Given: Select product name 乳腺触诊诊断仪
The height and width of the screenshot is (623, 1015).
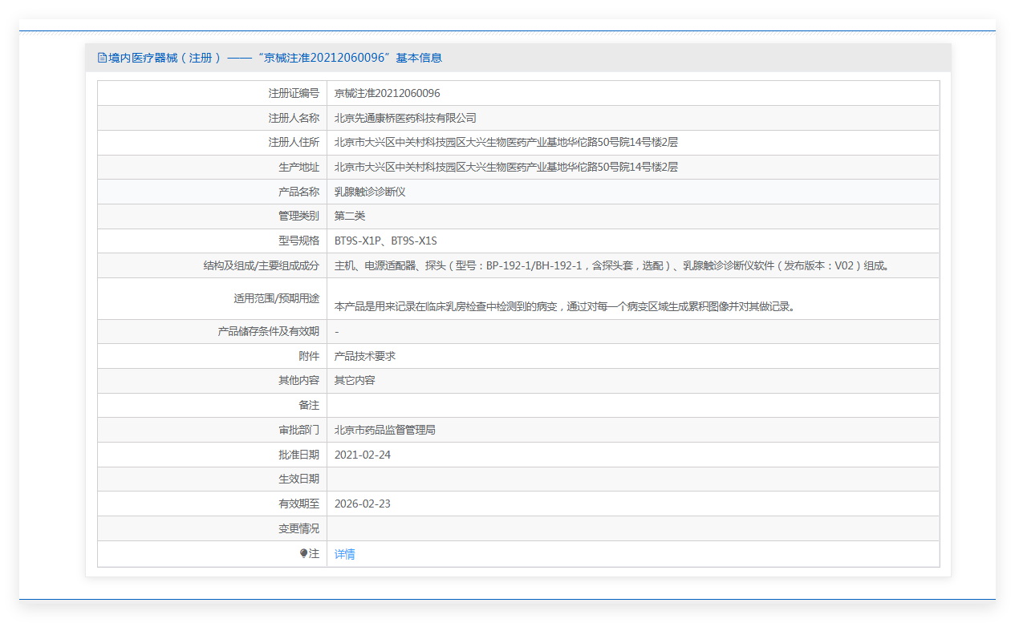Looking at the screenshot, I should click(370, 192).
